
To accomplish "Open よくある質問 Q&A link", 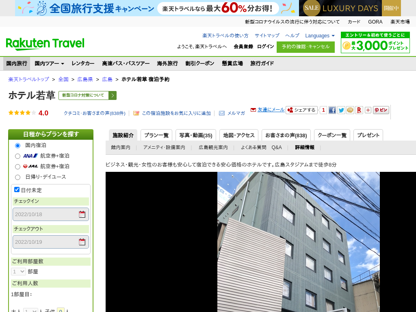I will tap(261, 147).
